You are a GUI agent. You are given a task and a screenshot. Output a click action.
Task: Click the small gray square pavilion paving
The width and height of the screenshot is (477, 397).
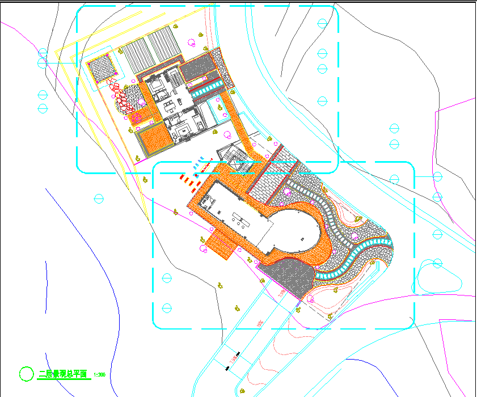pyautogui.click(x=102, y=68)
